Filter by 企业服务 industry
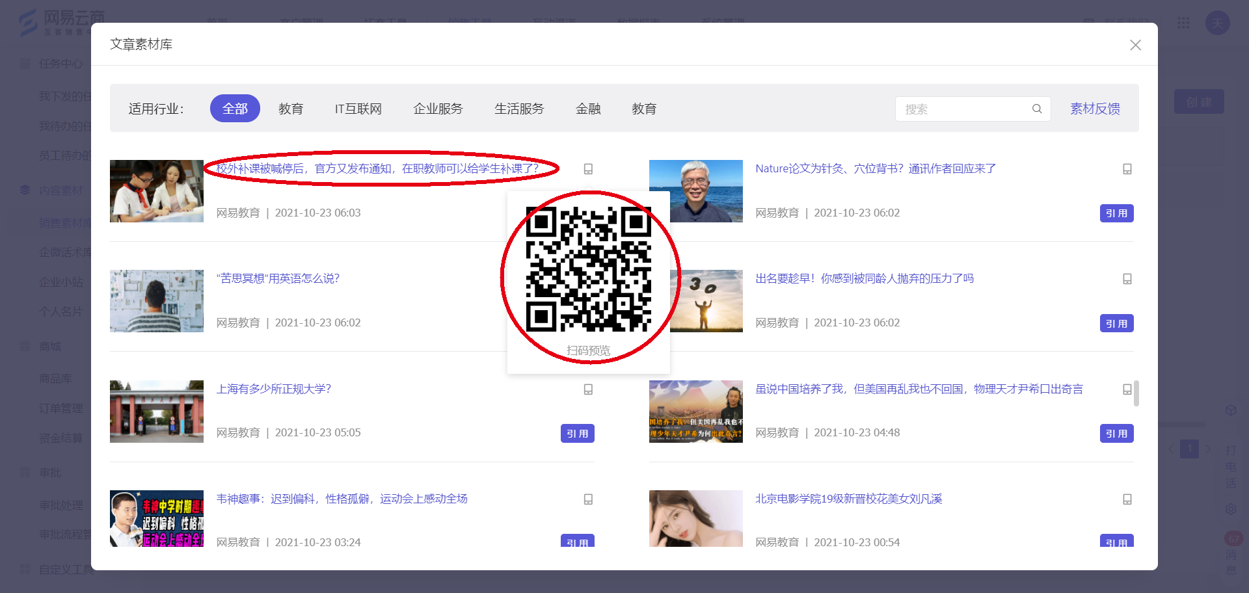Image resolution: width=1249 pixels, height=593 pixels. pos(438,109)
